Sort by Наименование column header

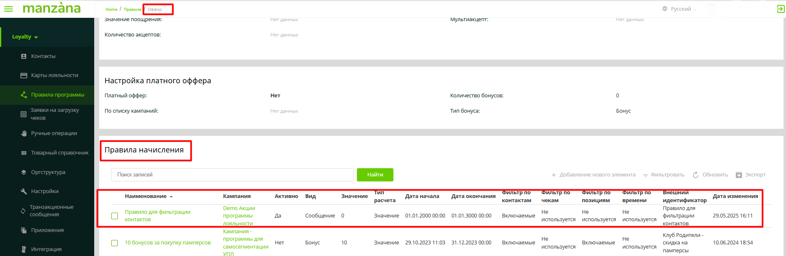[146, 196]
